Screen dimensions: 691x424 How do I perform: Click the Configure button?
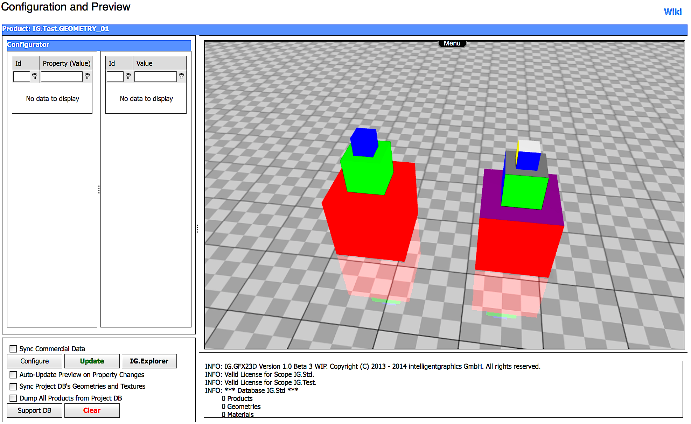pyautogui.click(x=35, y=361)
